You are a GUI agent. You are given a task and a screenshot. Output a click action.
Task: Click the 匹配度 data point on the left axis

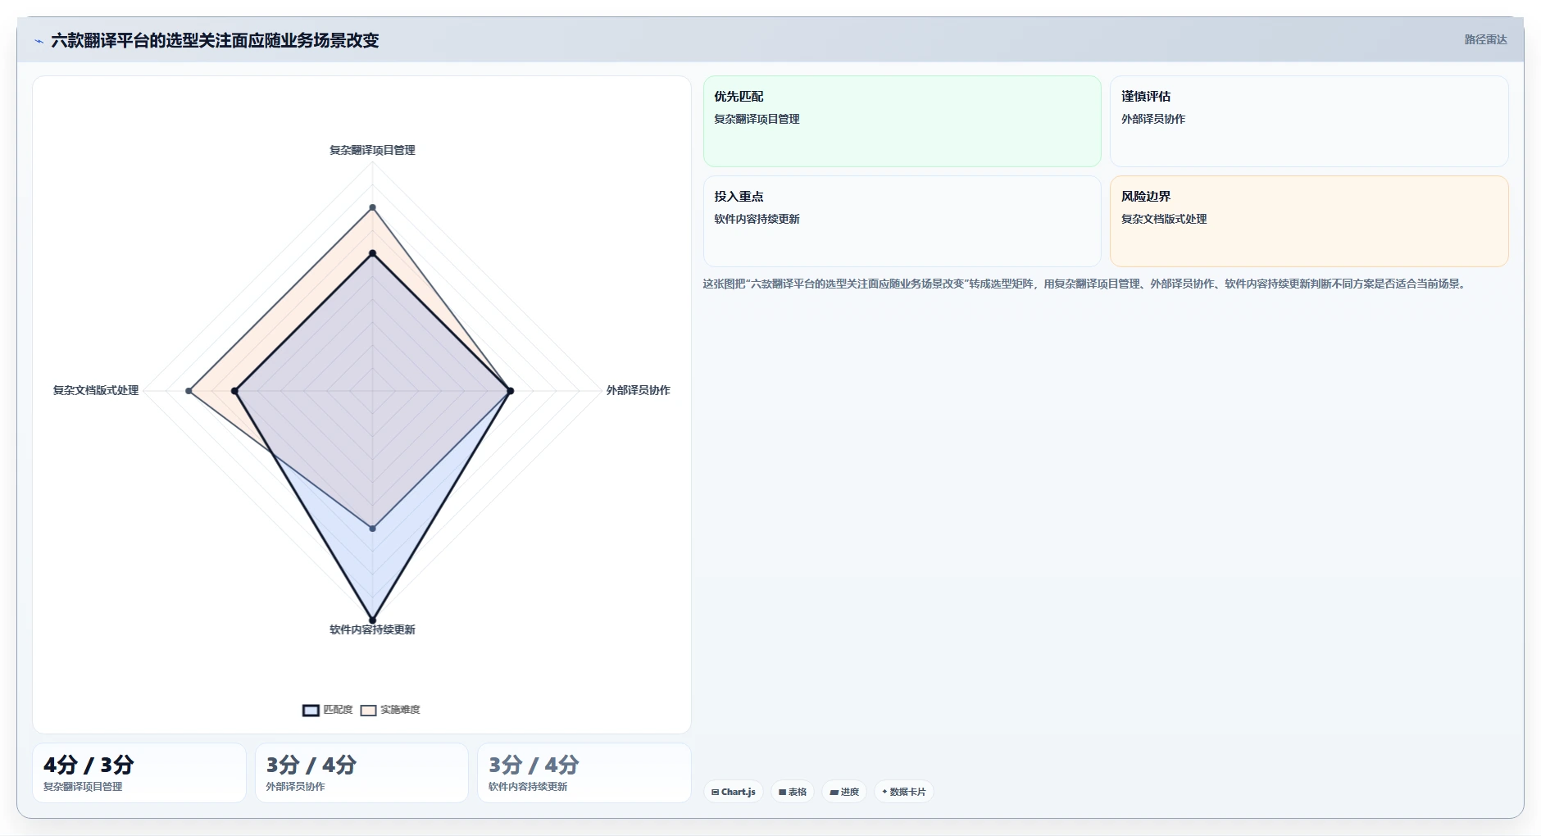pos(235,391)
